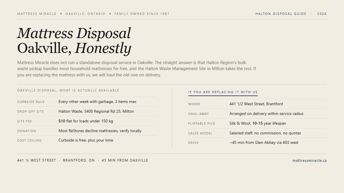The height and width of the screenshot is (193, 344).
Task: Click the Drive time from Glen Abbey
Action: point(264,143)
